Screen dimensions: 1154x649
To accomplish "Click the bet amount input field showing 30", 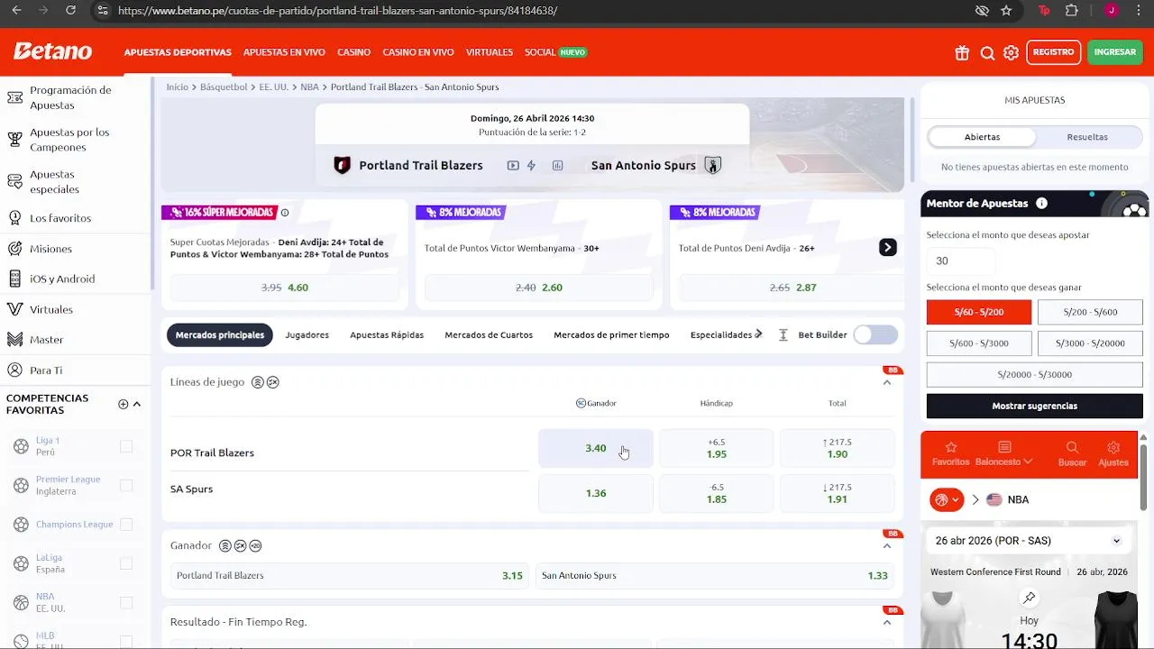I will [x=961, y=261].
